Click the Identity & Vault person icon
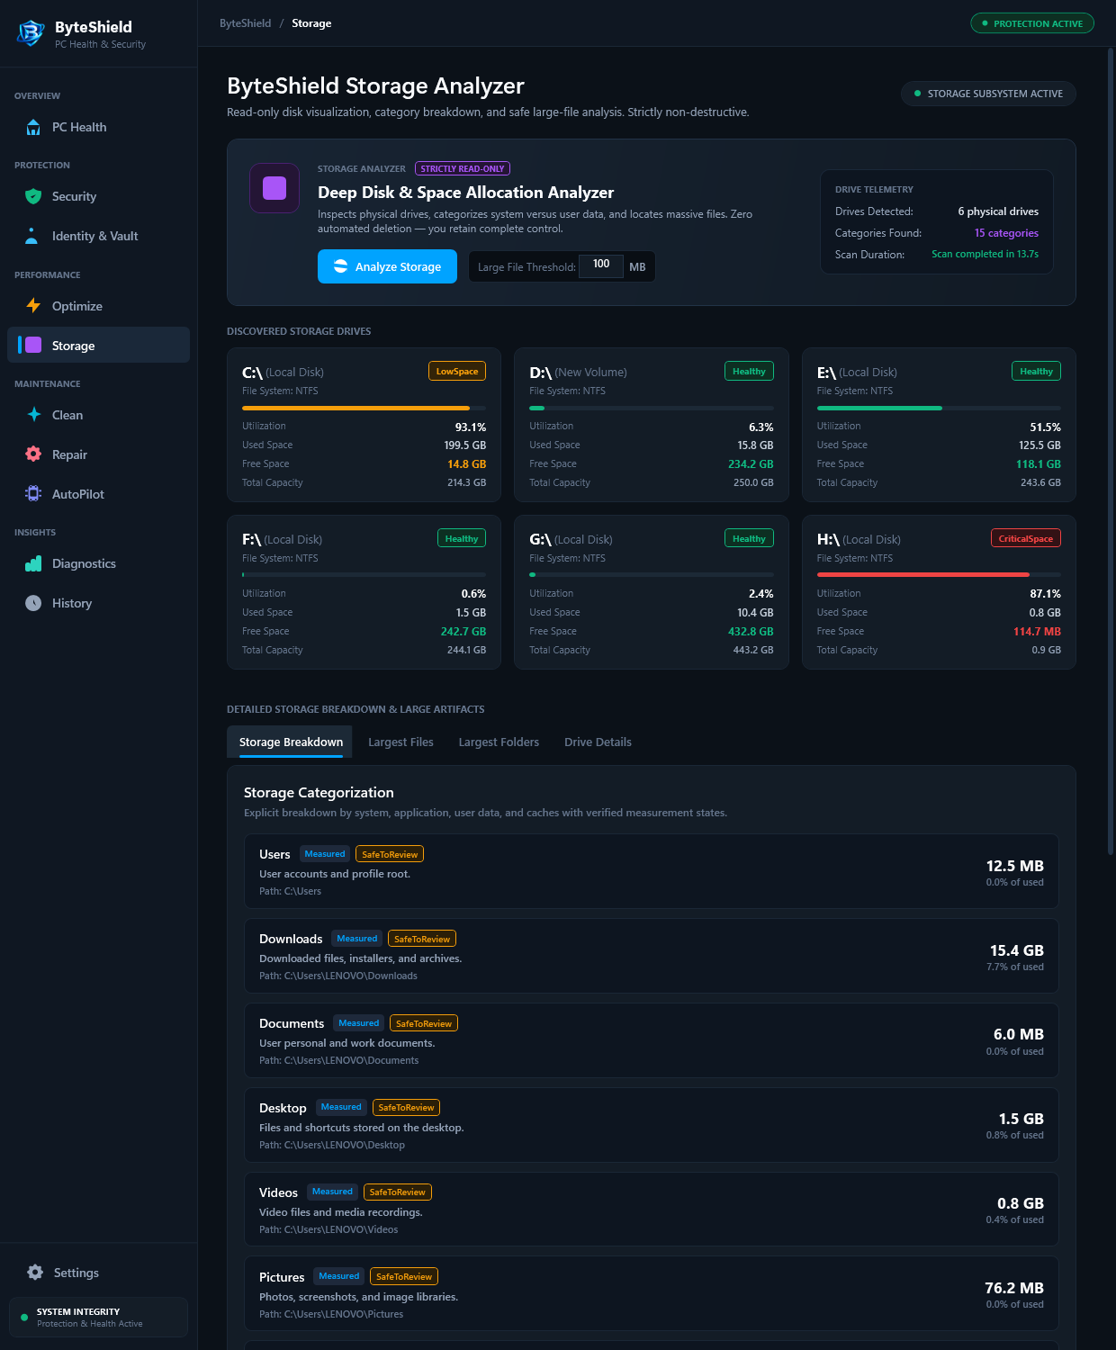Image resolution: width=1116 pixels, height=1350 pixels. 31,236
